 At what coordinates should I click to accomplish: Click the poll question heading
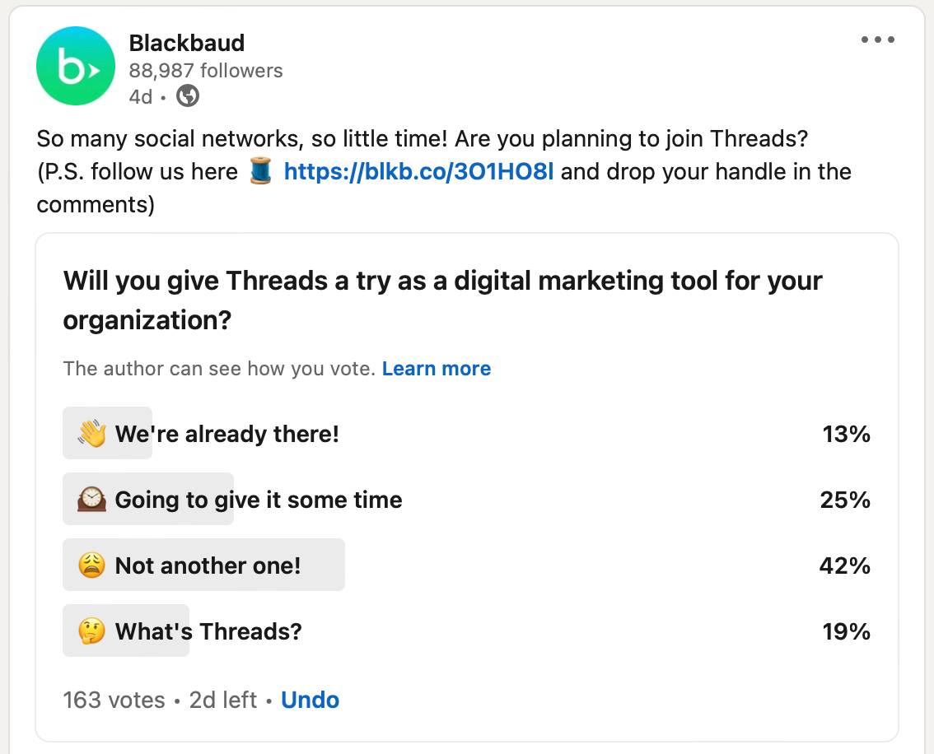[x=442, y=300]
